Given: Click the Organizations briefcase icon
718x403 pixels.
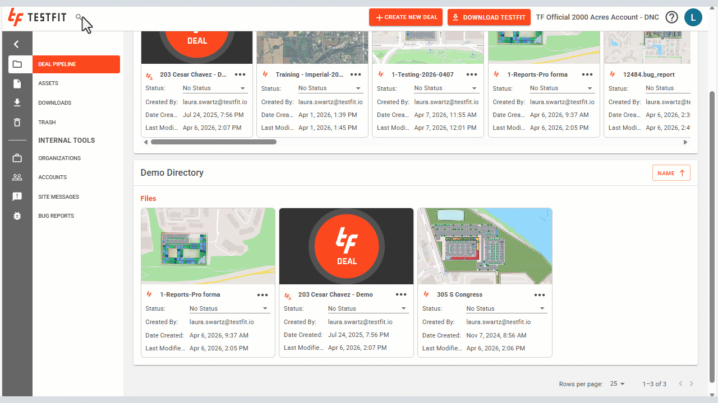Looking at the screenshot, I should [17, 158].
